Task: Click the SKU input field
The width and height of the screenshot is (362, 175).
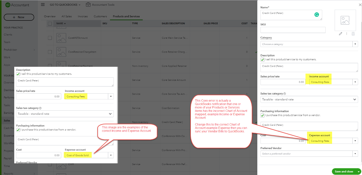Action: click(x=293, y=30)
